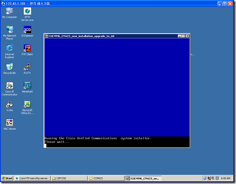This screenshot has height=184, width=236.
Task: Launch the FTP Client shortcut
Action: click(x=27, y=50)
